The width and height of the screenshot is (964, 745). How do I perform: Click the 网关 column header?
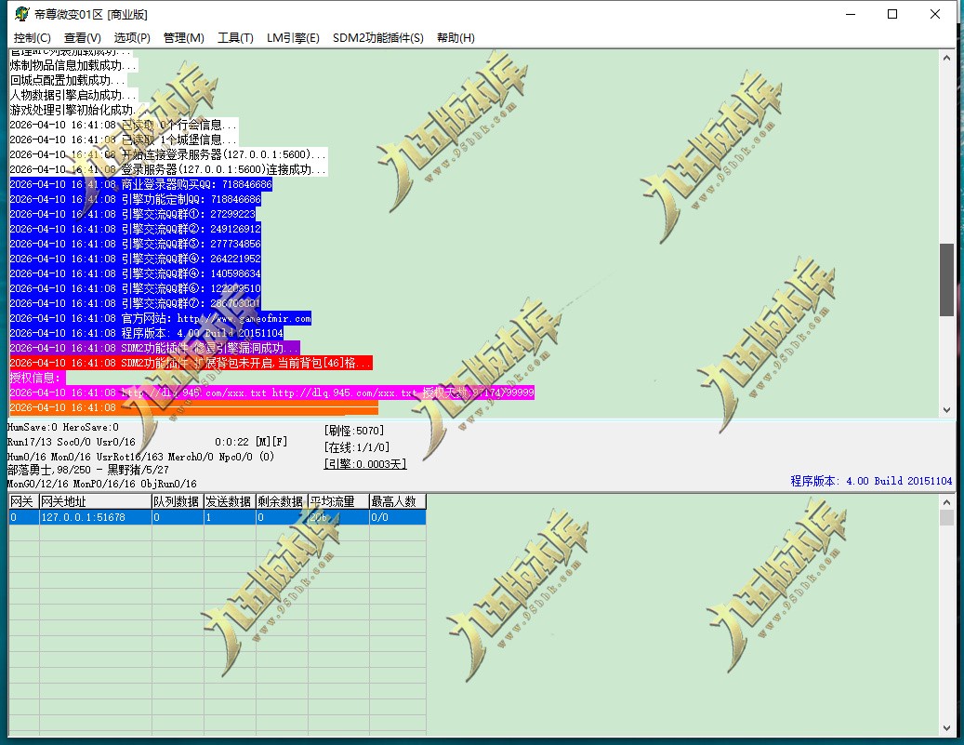pos(23,501)
